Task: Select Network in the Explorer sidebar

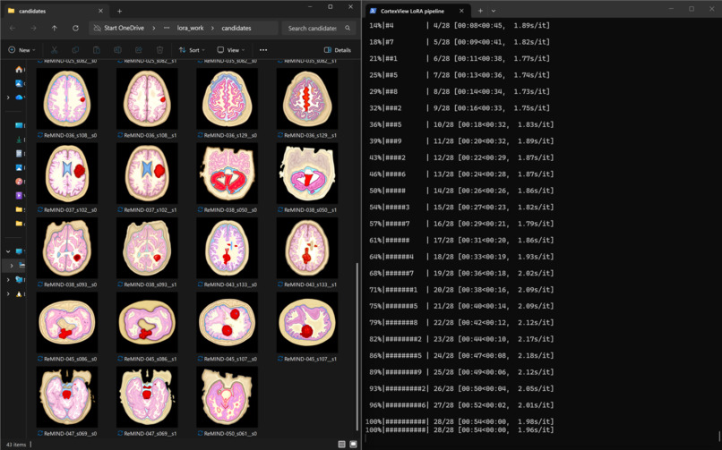Action: [x=20, y=279]
